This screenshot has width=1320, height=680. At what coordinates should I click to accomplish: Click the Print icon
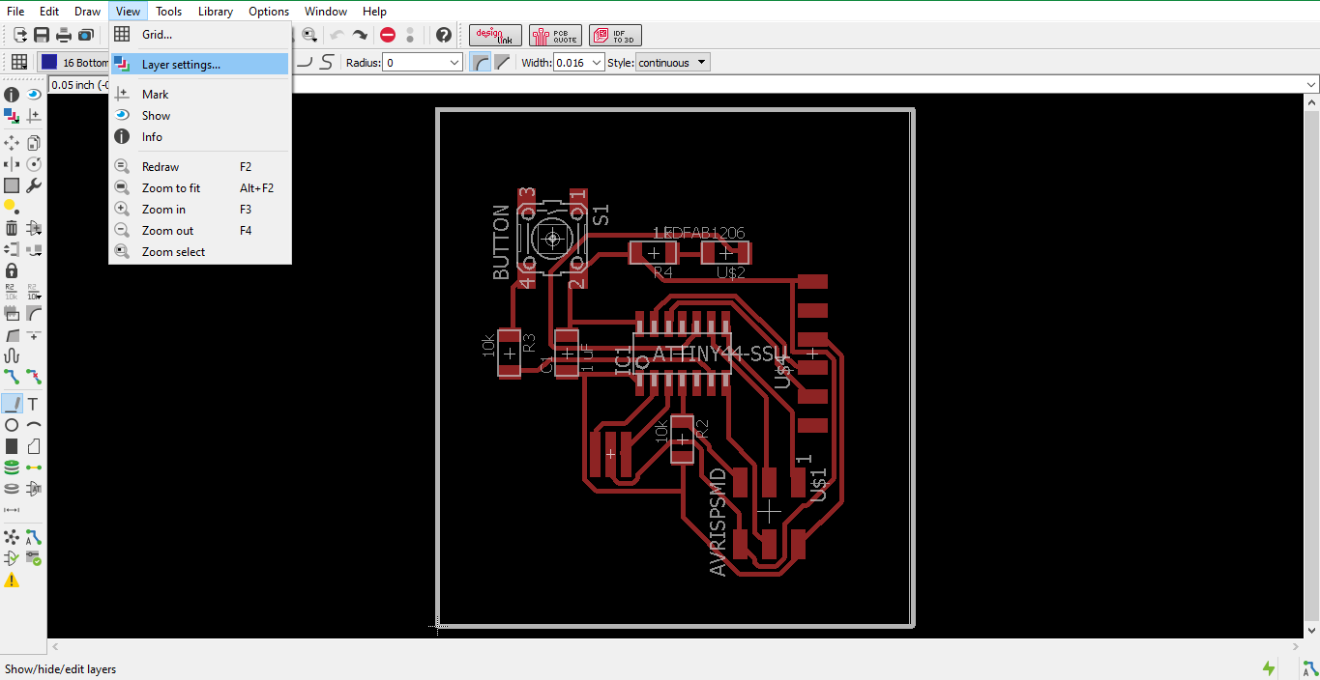(x=64, y=35)
